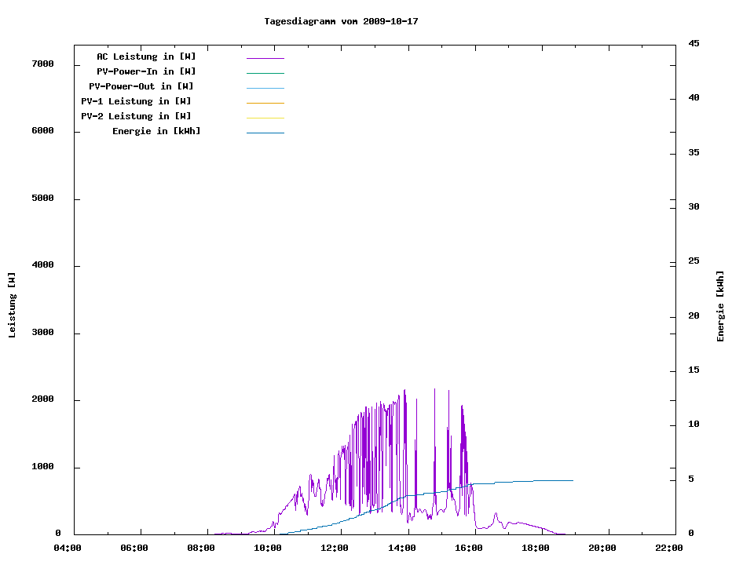The height and width of the screenshot is (565, 754).
Task: Click the purple AC Leistung legend line
Action: pyautogui.click(x=265, y=58)
